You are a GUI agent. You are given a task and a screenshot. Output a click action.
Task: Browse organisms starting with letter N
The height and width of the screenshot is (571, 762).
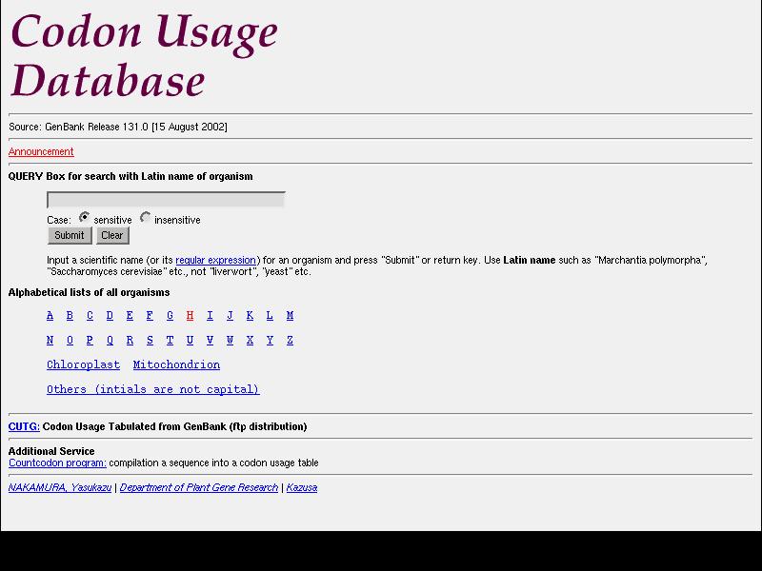[50, 341]
